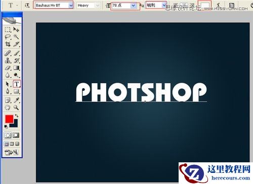This screenshot has height=184, width=253.
Task: Jump to ImageReady from toolbox bottom
Action: (12, 152)
